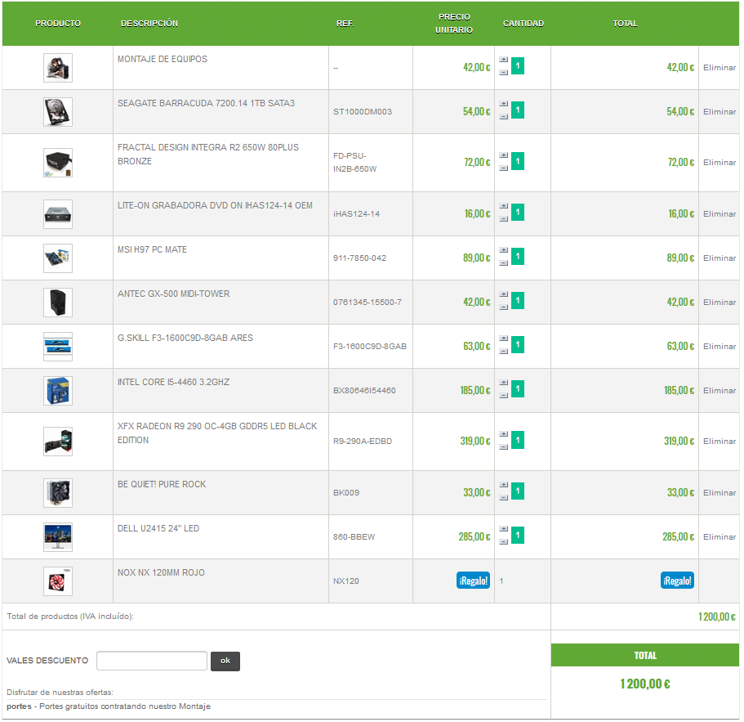
Task: Increase MSI H97 PC MATE quantity
Action: (x=503, y=250)
